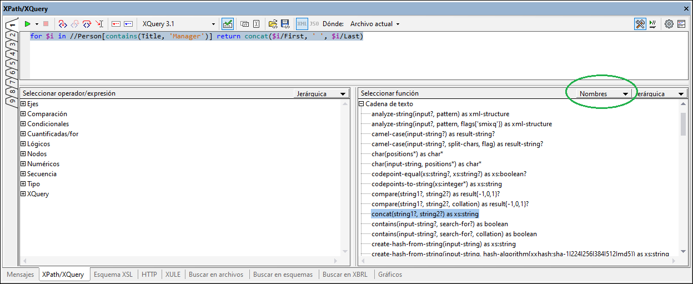This screenshot has height=284, width=693.
Task: Toggle the JSON mode button
Action: [x=314, y=24]
